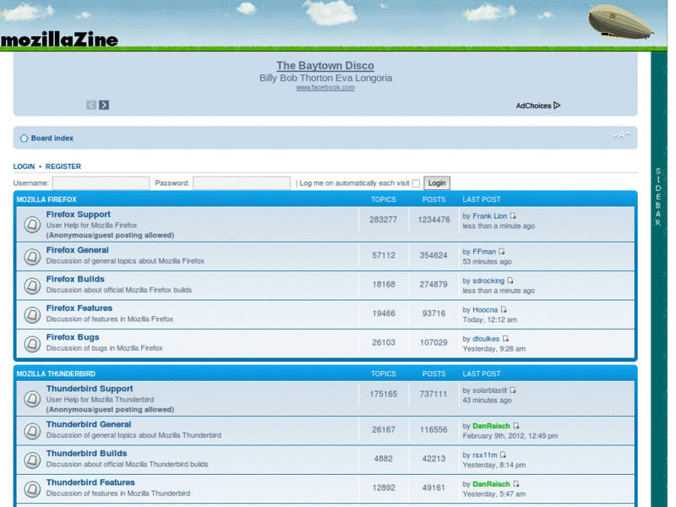Click the zeppelin airship image in header

tap(621, 22)
